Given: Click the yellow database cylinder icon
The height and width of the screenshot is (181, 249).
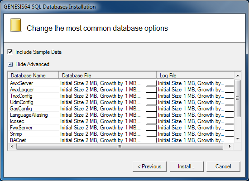Looking at the screenshot, I should tap(15, 25).
